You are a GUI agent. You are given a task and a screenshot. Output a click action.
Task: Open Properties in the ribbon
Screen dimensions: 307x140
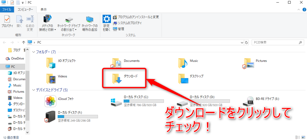(7, 21)
